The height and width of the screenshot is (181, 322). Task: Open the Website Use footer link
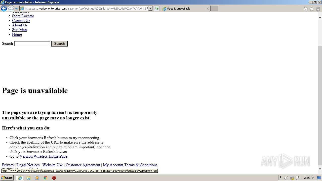[53, 165]
